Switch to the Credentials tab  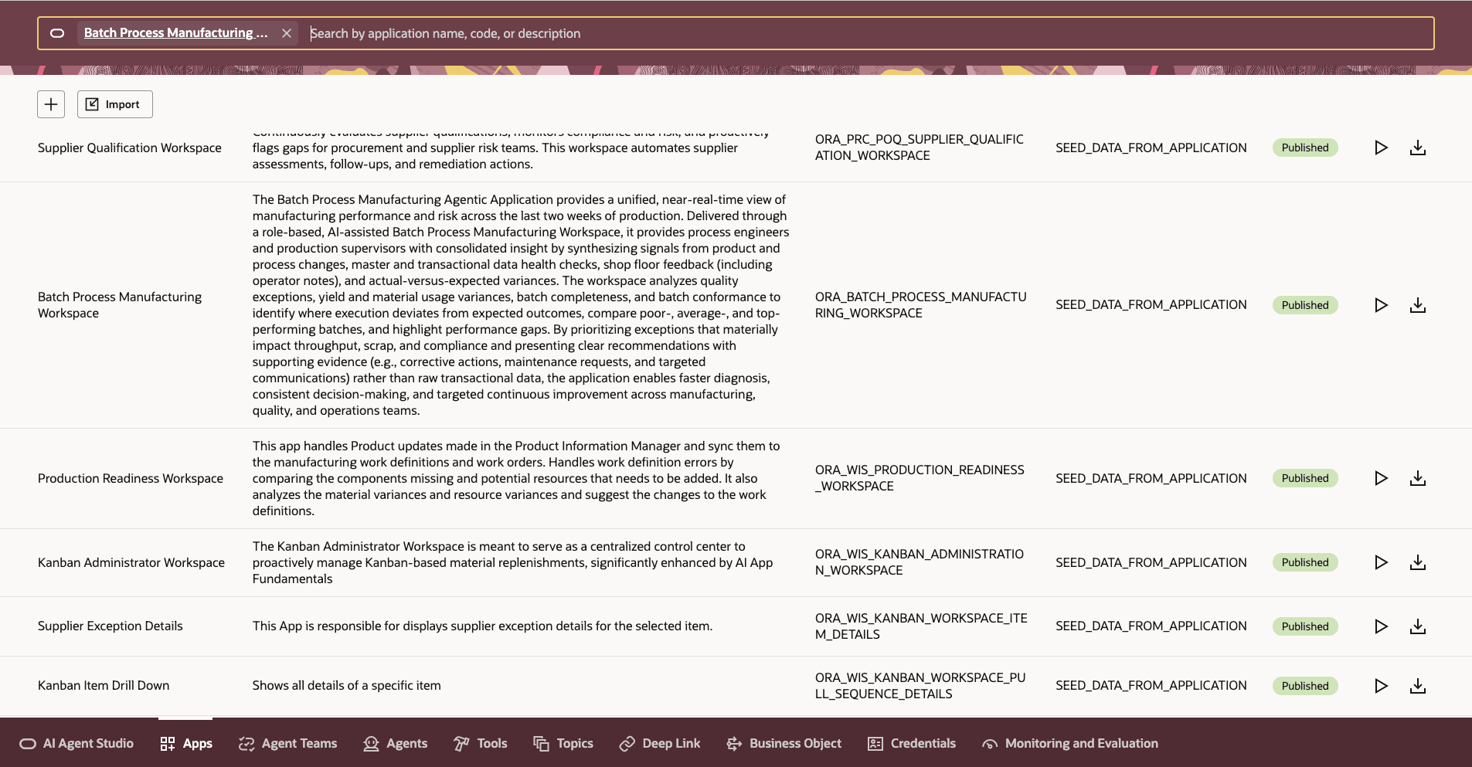click(x=912, y=743)
